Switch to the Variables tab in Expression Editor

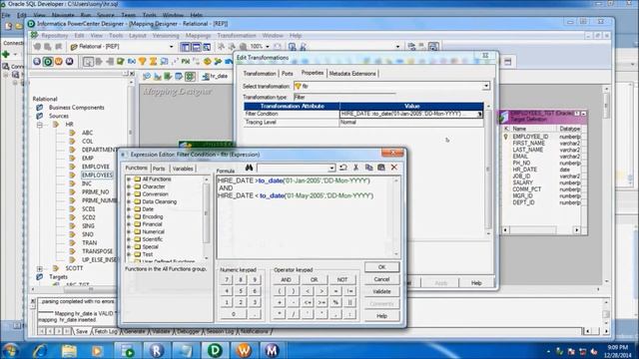[183, 169]
